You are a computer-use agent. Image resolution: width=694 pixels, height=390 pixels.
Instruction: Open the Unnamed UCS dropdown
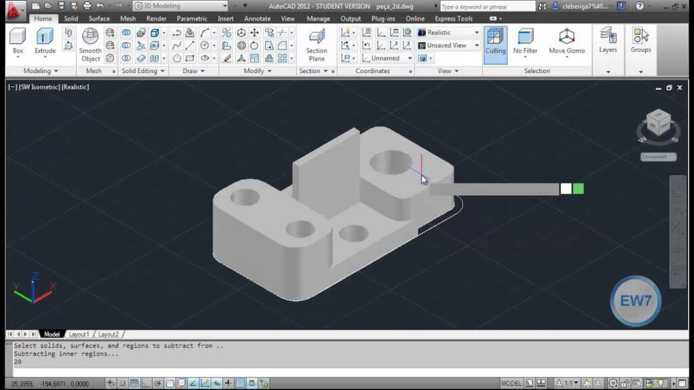coord(387,58)
